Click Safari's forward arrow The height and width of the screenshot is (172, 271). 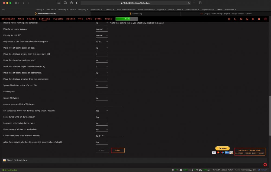coord(29,3)
